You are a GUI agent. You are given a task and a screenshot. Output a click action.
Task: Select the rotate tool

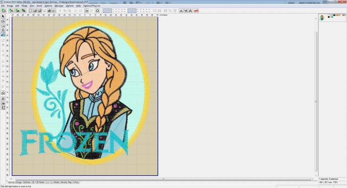click(x=3, y=30)
